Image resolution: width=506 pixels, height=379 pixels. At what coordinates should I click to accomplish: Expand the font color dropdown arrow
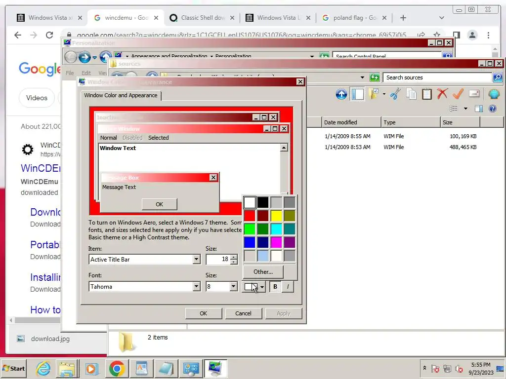pyautogui.click(x=262, y=287)
